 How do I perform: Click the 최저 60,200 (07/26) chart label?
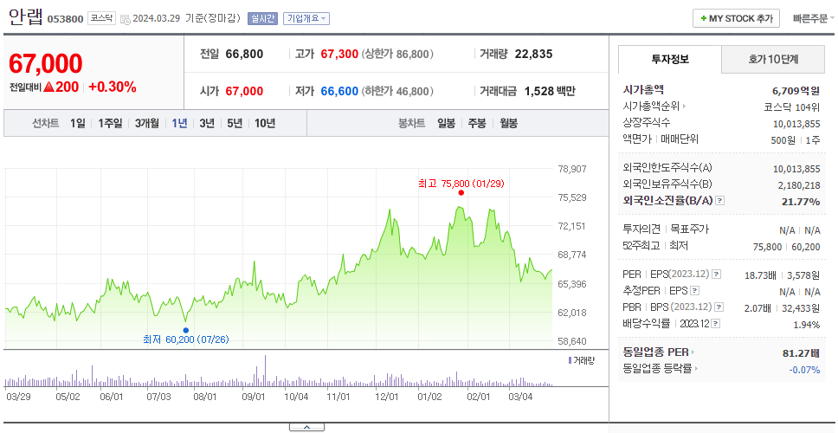coord(186,339)
